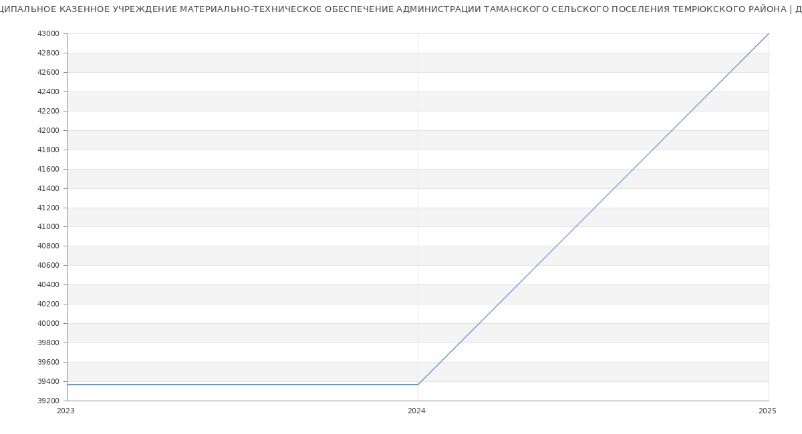This screenshot has width=802, height=434.
Task: Click the 39800 y-axis value
Action: click(x=48, y=343)
